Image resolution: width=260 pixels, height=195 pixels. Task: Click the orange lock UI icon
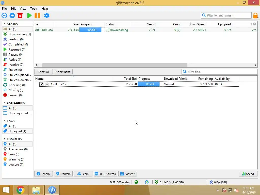click(x=255, y=15)
